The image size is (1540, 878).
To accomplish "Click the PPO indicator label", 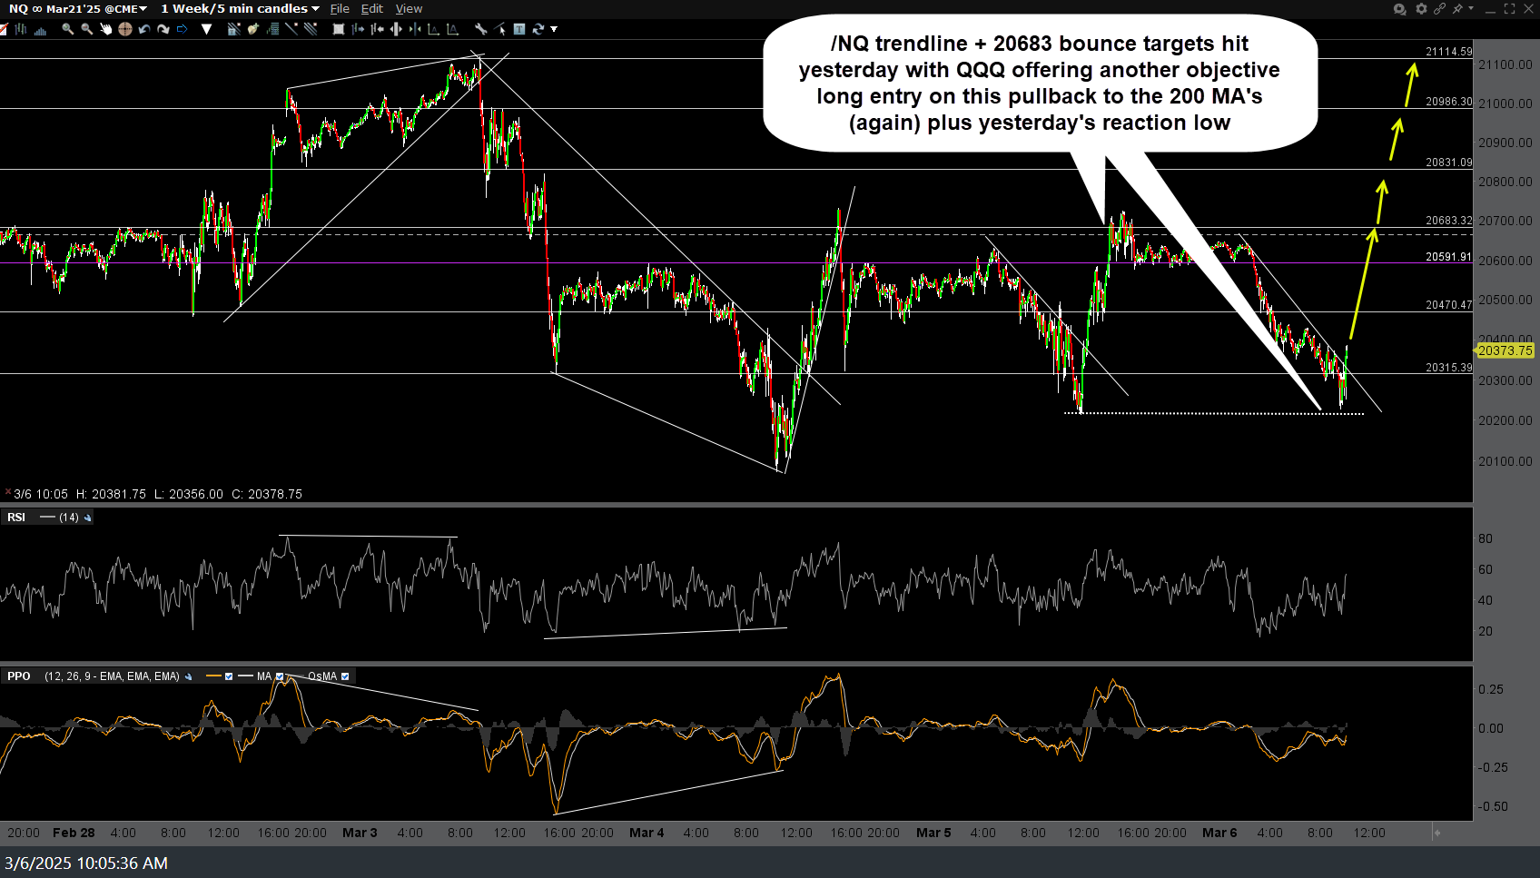I will [19, 676].
